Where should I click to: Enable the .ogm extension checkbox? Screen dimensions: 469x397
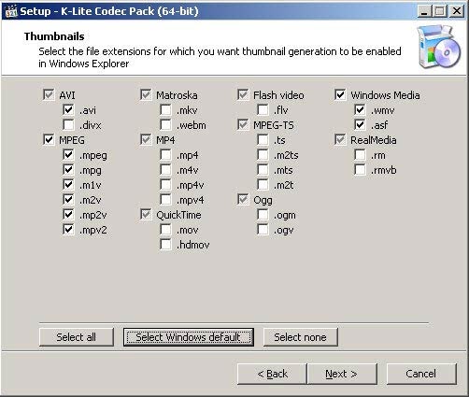coord(263,214)
